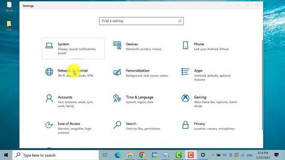Click 'Background, lock screen, colors' description
The image size is (285, 160).
tap(147, 76)
